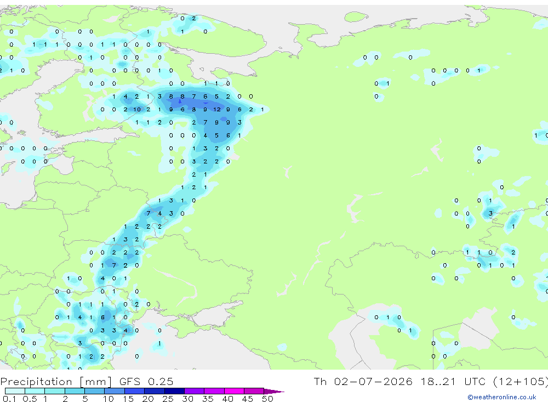Click the legend label '50'
548x402 pixels.
pyautogui.click(x=267, y=399)
